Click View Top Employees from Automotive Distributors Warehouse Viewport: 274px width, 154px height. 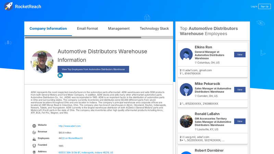pos(93,69)
